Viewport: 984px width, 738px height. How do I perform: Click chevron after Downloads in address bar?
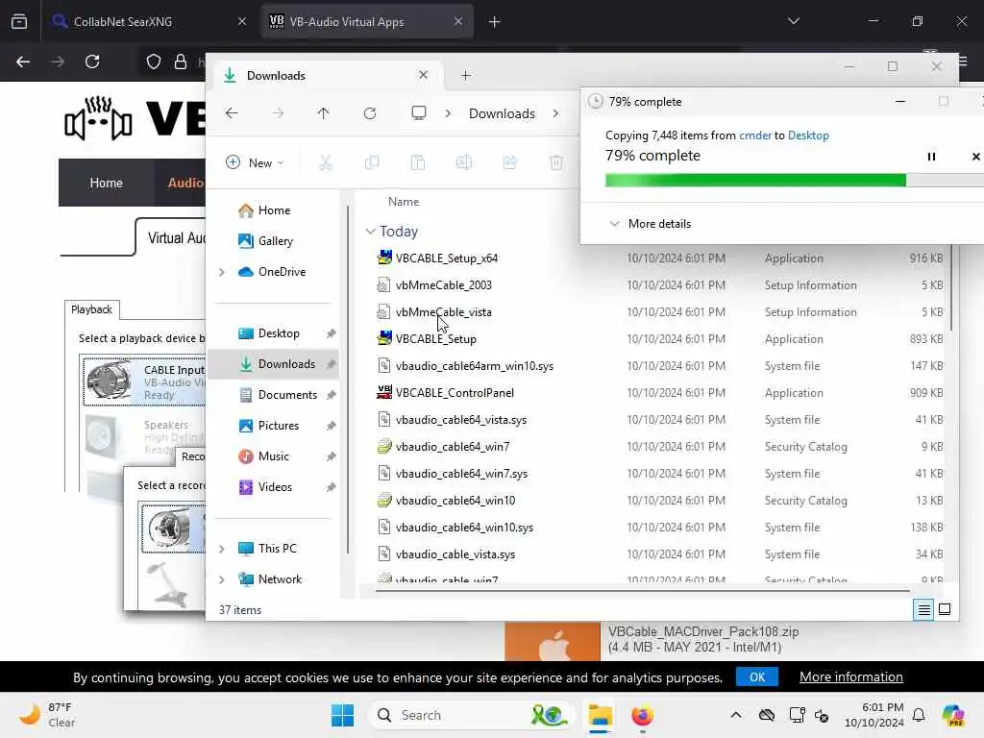click(x=556, y=113)
